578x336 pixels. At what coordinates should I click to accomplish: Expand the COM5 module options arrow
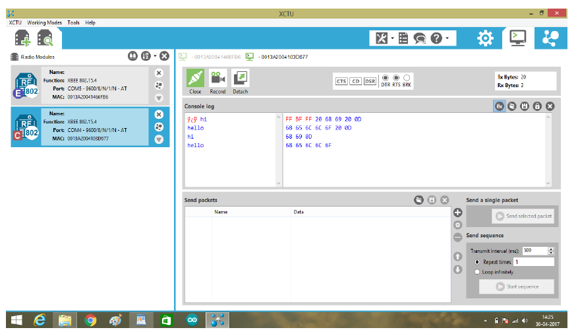coord(159,98)
